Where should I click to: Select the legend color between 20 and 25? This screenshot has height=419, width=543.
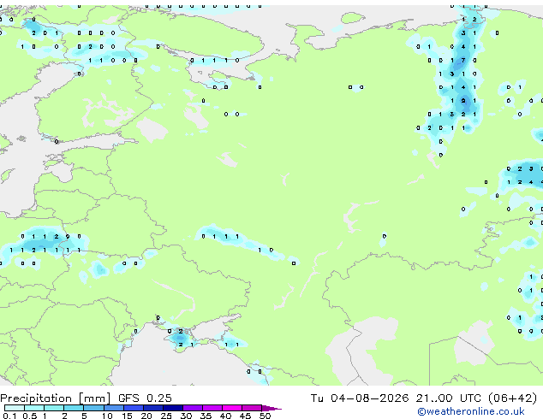[153, 408]
